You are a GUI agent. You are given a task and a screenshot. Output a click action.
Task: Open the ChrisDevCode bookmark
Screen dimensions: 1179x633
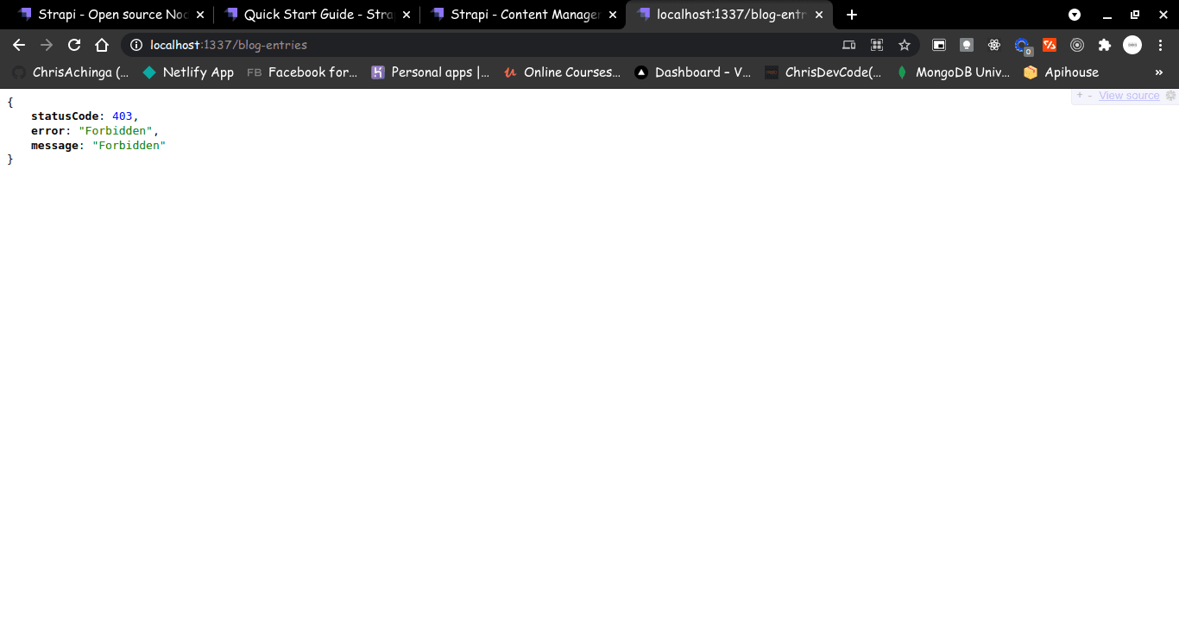[x=823, y=72]
